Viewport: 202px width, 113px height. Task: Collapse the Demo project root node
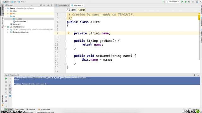5,8
